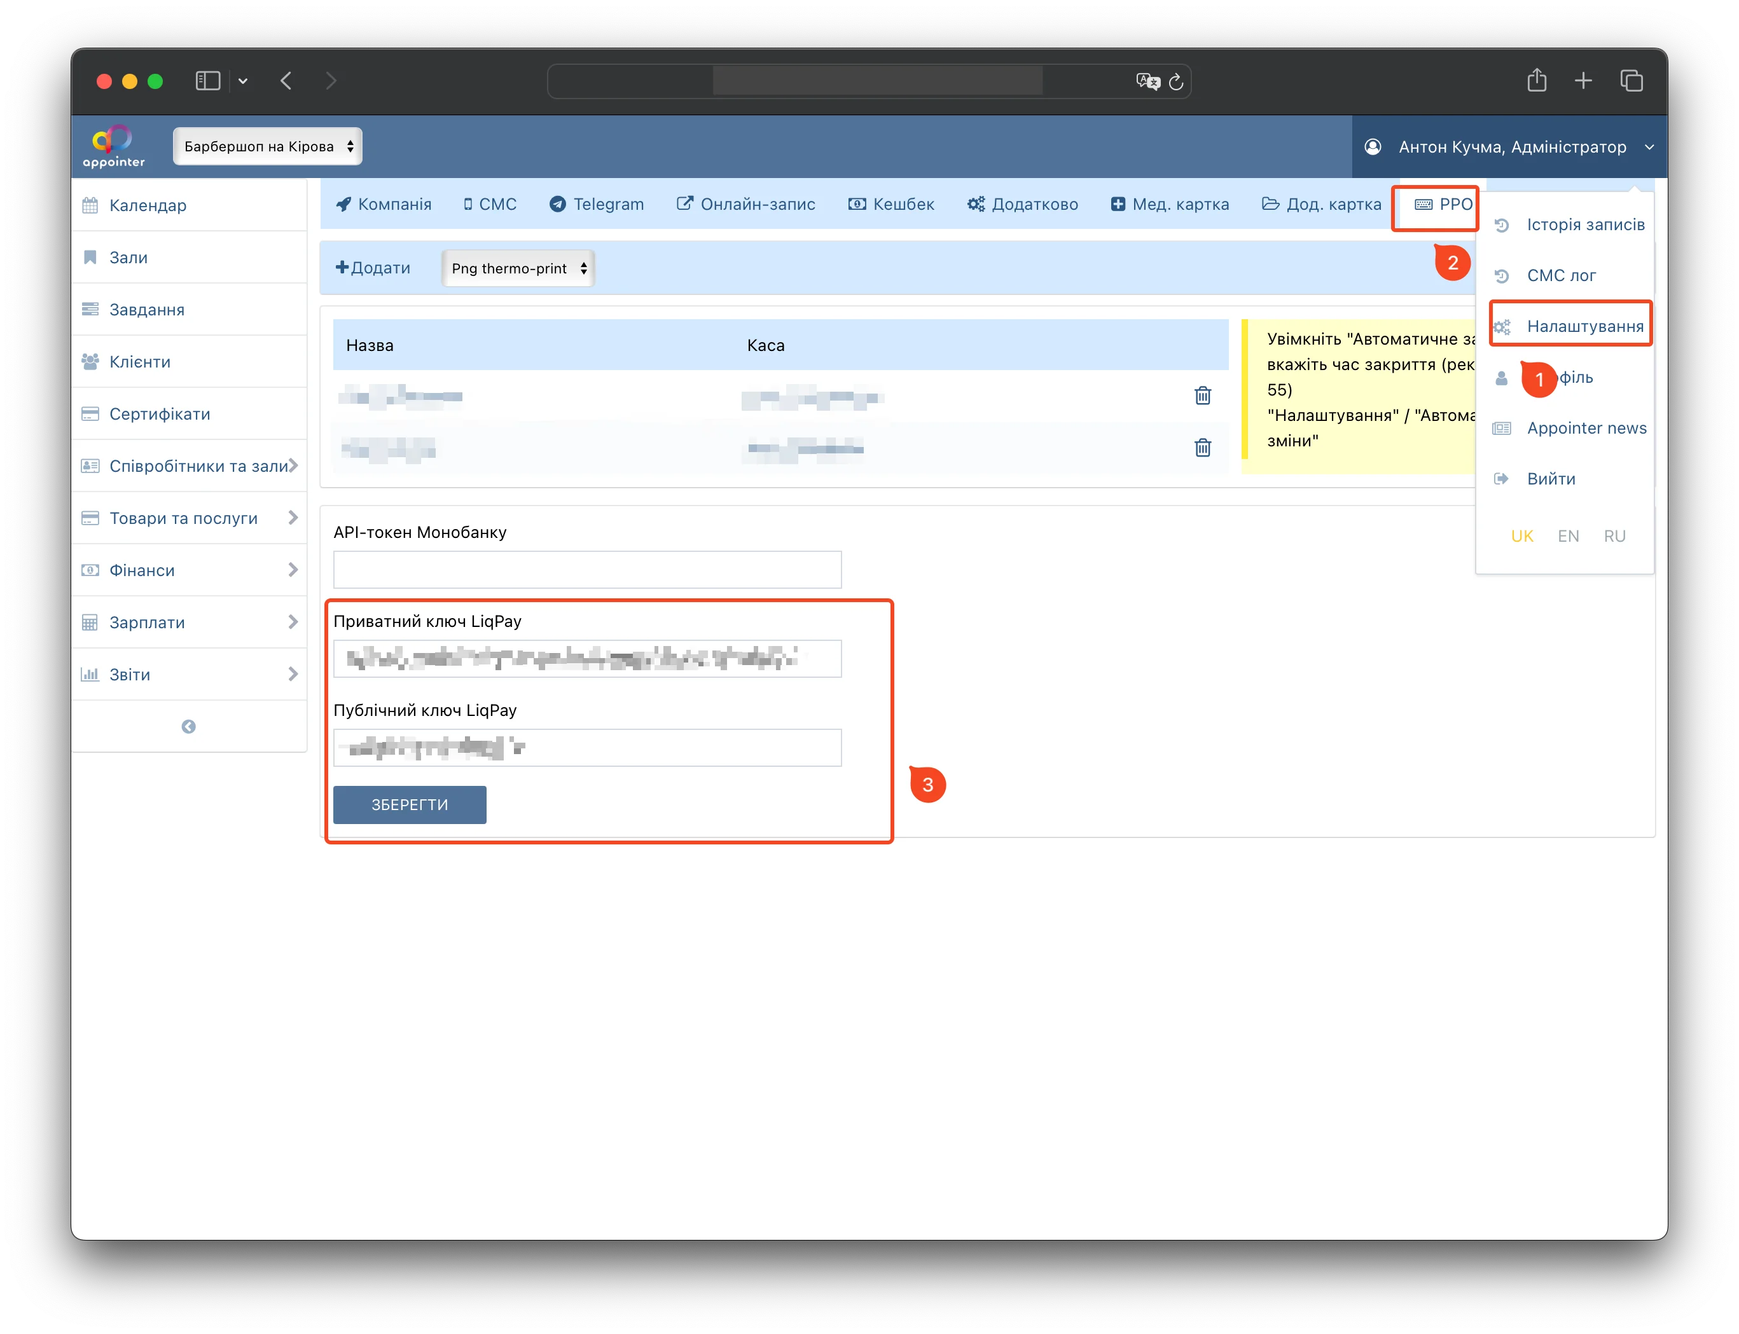
Task: Open the Png thermo-print dropdown
Action: 518,268
